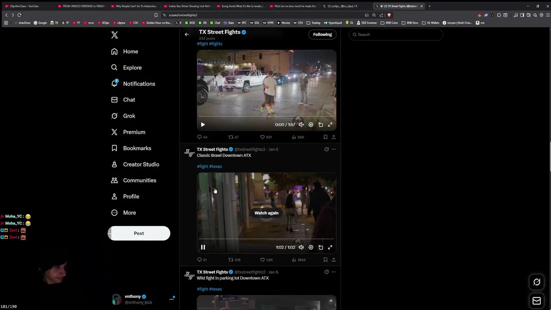This screenshot has width=551, height=310.
Task: Switch to the cxclips X tab
Action: 347,6
